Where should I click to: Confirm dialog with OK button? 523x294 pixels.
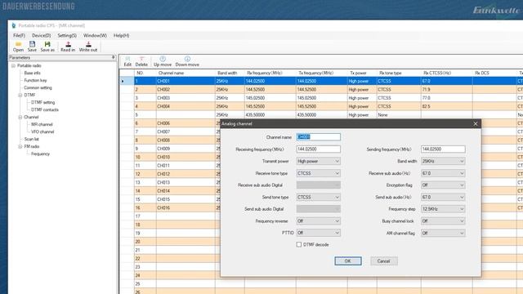pos(348,261)
